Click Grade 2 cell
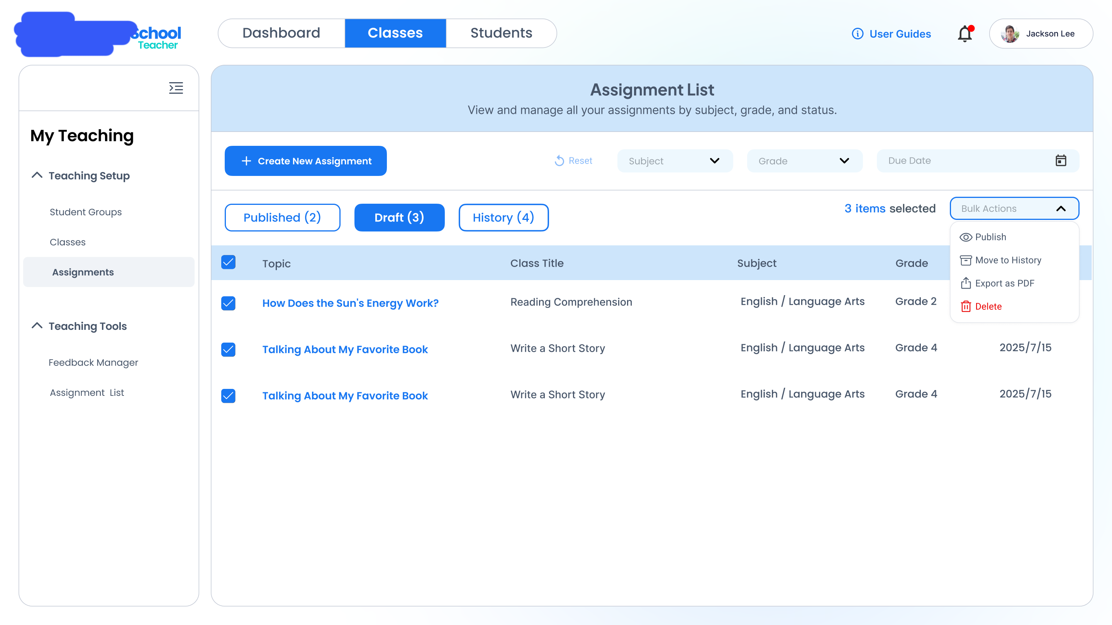 915,301
